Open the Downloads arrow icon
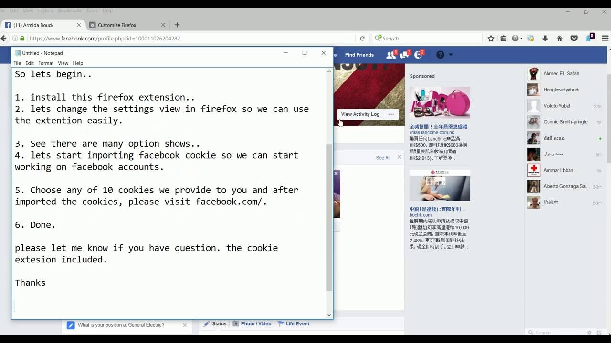611x343 pixels. (545, 39)
